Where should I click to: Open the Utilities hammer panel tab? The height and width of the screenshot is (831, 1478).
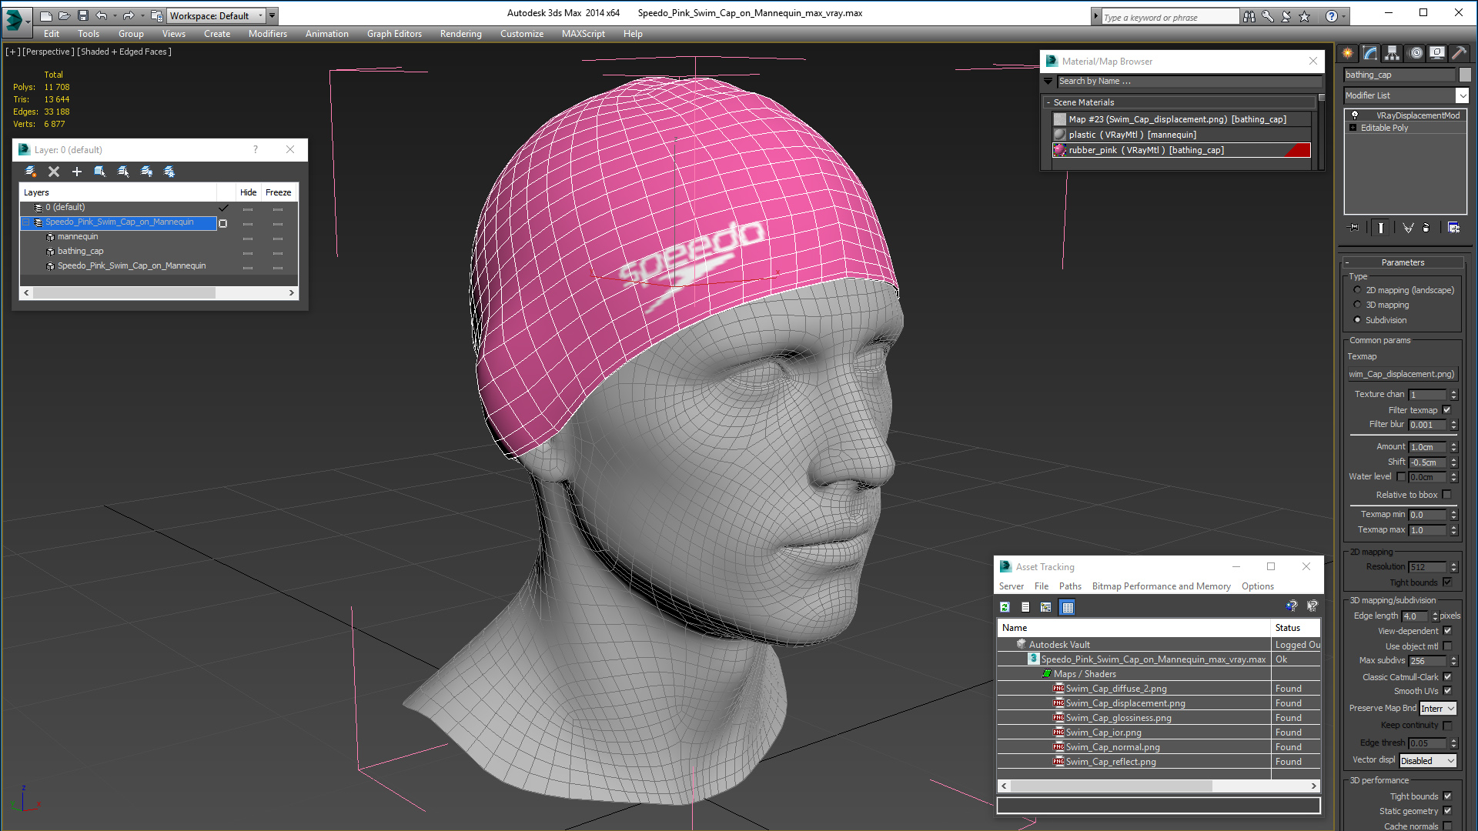click(1459, 53)
